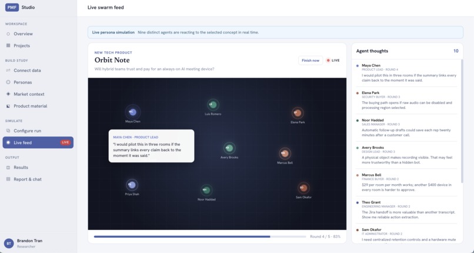Click the round progress bar
This screenshot has height=253, width=474.
(x=200, y=237)
